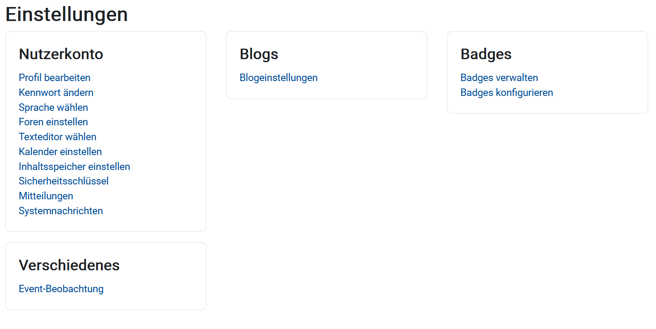Click the Blogs card heading
The width and height of the screenshot is (656, 329).
259,54
